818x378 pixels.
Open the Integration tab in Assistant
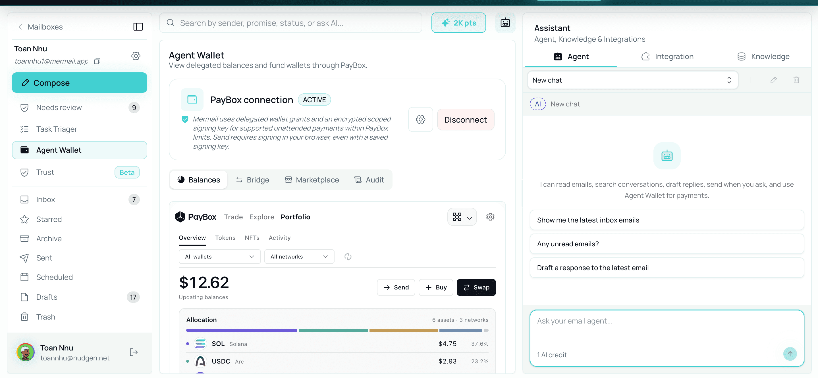coord(667,56)
